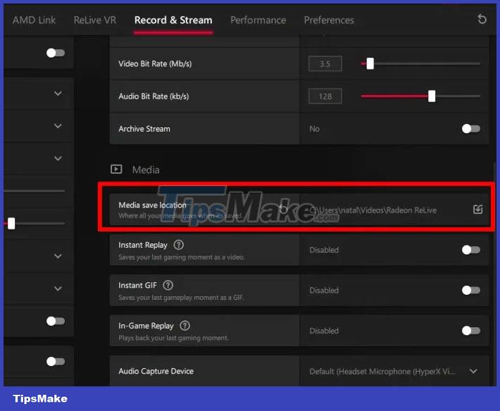The width and height of the screenshot is (500, 411).
Task: Enable the Instant GIF switch
Action: [x=471, y=290]
